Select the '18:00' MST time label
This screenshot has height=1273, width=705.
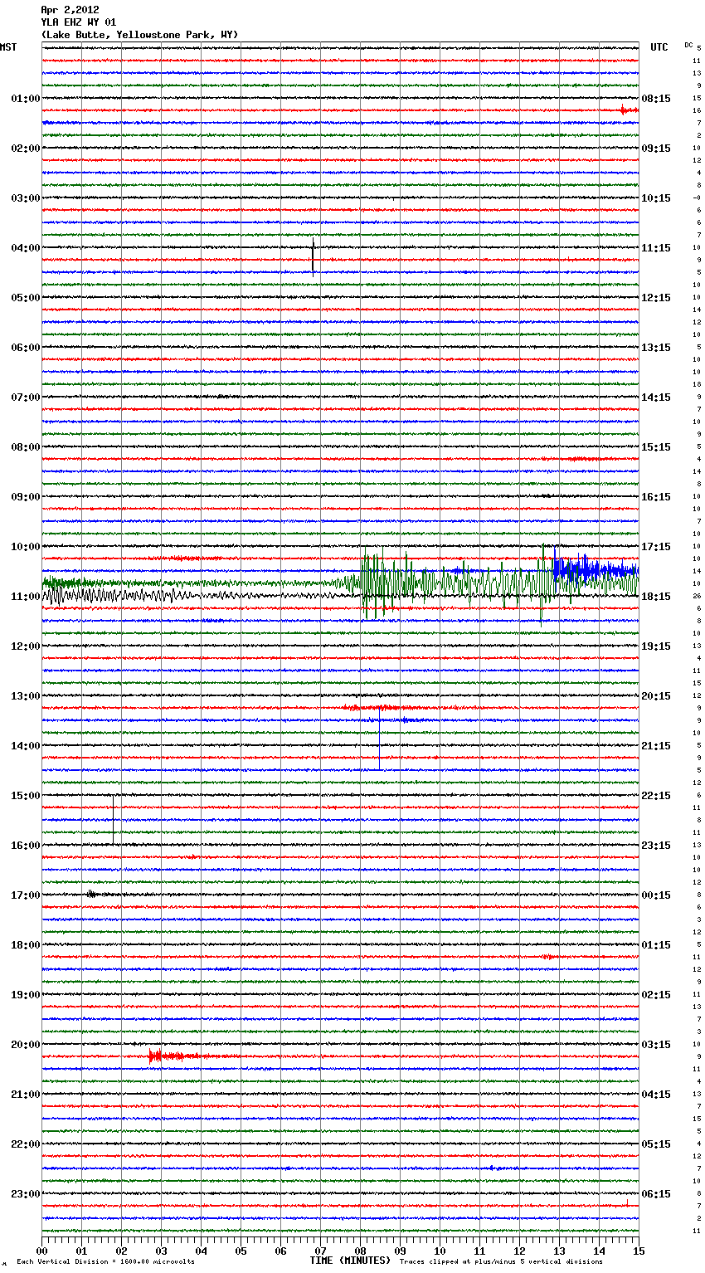click(x=26, y=945)
